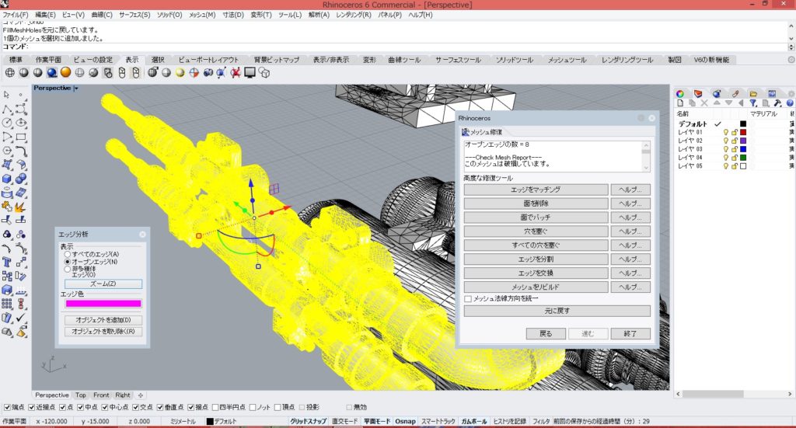Click the circle tool in left sidebar
This screenshot has width=796, height=428.
tap(7, 123)
